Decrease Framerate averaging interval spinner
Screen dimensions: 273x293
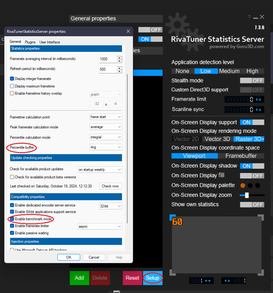pos(119,61)
